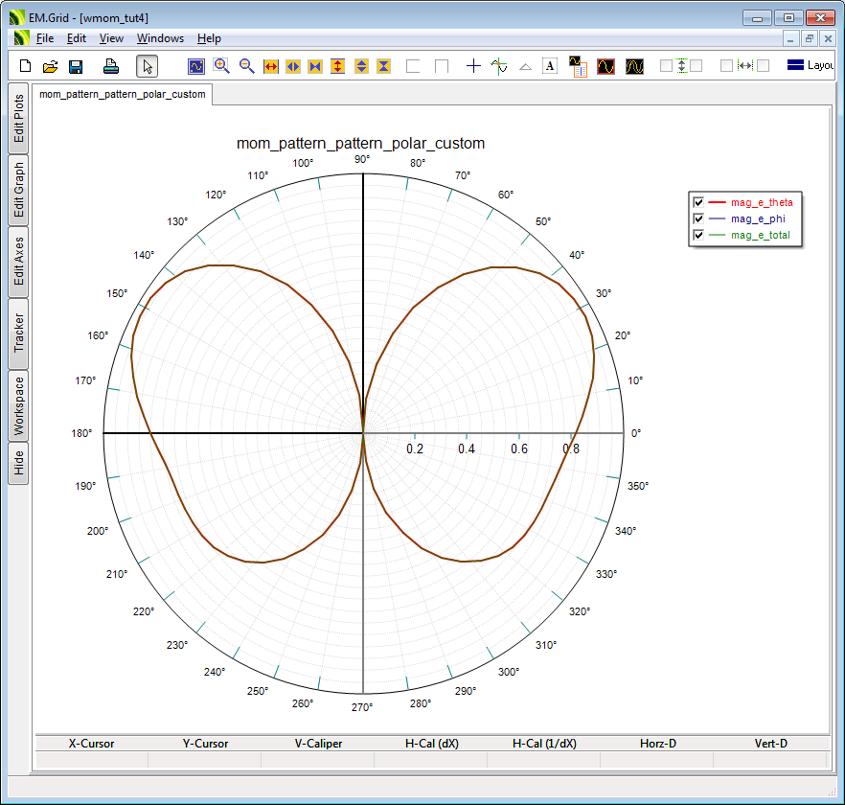
Task: Open the Windows menu
Action: 160,38
